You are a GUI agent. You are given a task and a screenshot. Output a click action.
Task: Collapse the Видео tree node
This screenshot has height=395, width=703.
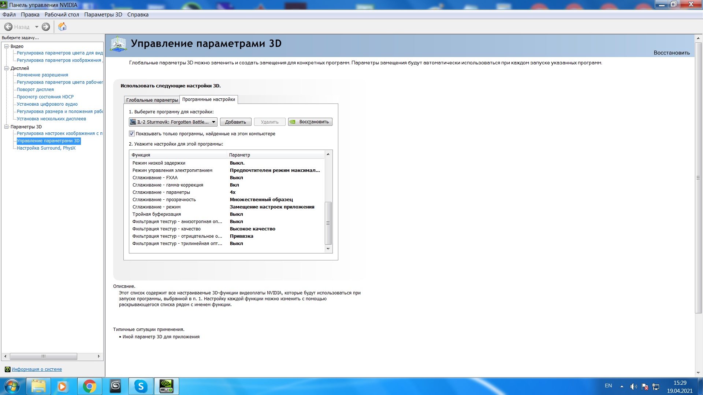(6, 46)
